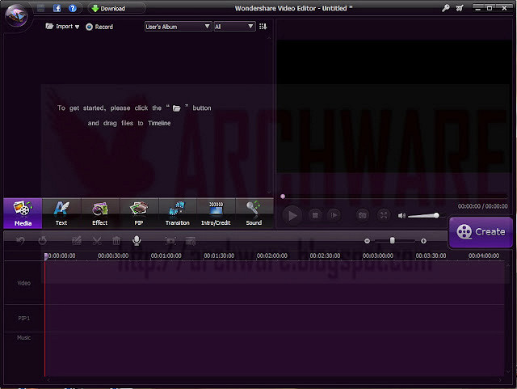The width and height of the screenshot is (517, 389).
Task: Click the crop frame icon in timeline toolbar
Action: (170, 241)
